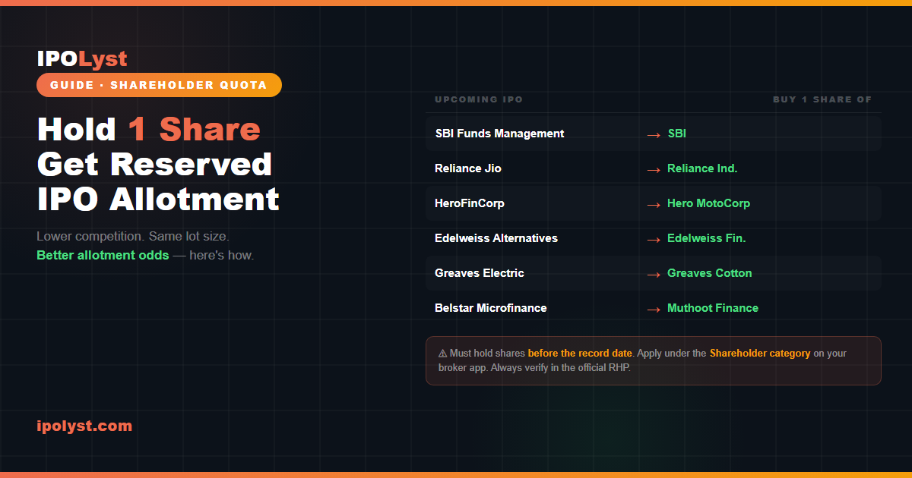Select the HeroFinCorp IPO name
Screen dimensions: 912x478
[470, 203]
